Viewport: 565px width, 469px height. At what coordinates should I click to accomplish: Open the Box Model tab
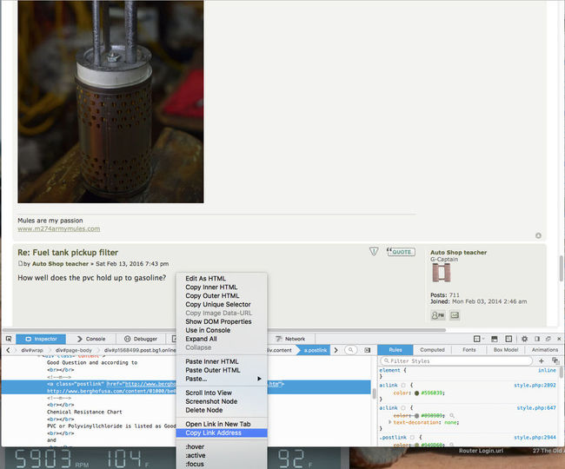pos(506,349)
